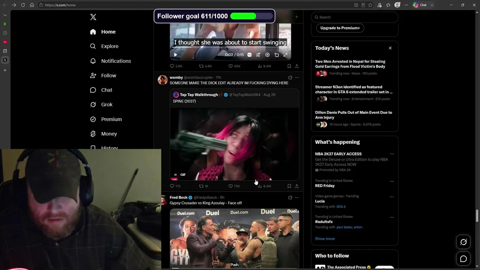The width and height of the screenshot is (480, 270).
Task: Open the profile name womby
Action: point(176,78)
